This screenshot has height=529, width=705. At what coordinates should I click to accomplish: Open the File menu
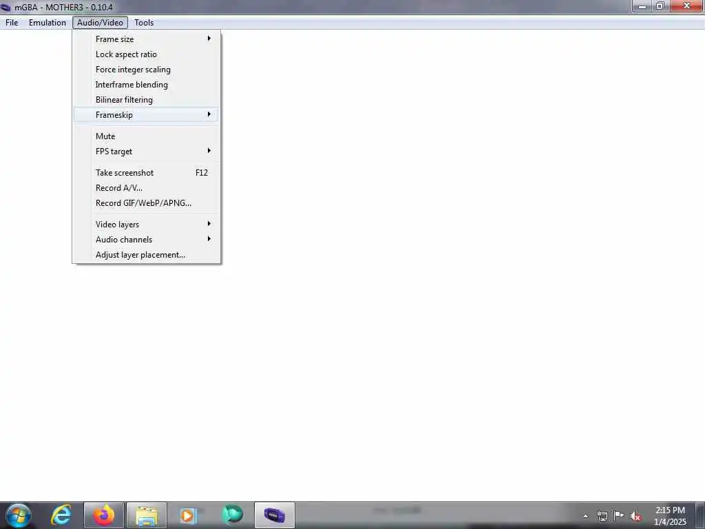pyautogui.click(x=12, y=23)
